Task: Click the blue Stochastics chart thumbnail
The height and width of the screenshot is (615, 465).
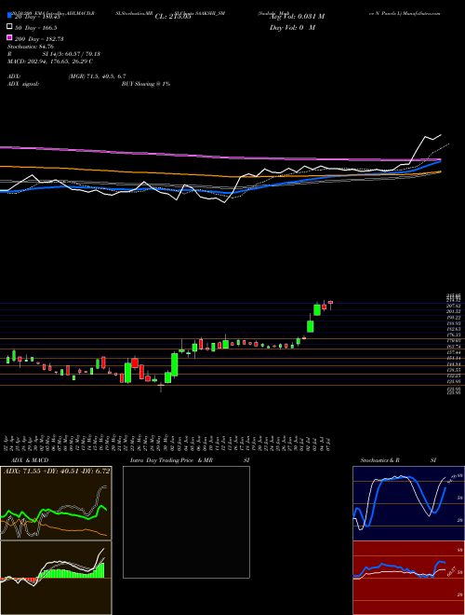Action: [x=408, y=503]
